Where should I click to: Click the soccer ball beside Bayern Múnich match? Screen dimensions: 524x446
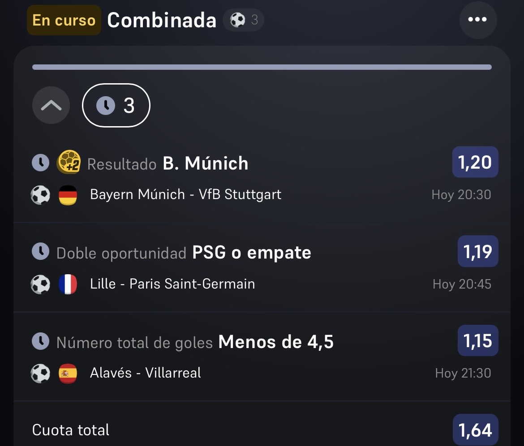[x=40, y=195]
